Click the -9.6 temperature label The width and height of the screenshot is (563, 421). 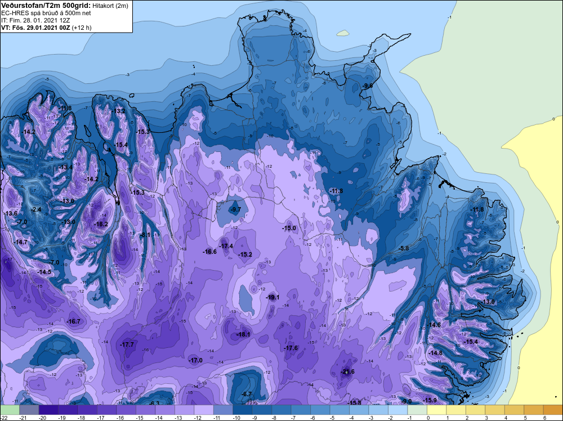pyautogui.click(x=367, y=86)
